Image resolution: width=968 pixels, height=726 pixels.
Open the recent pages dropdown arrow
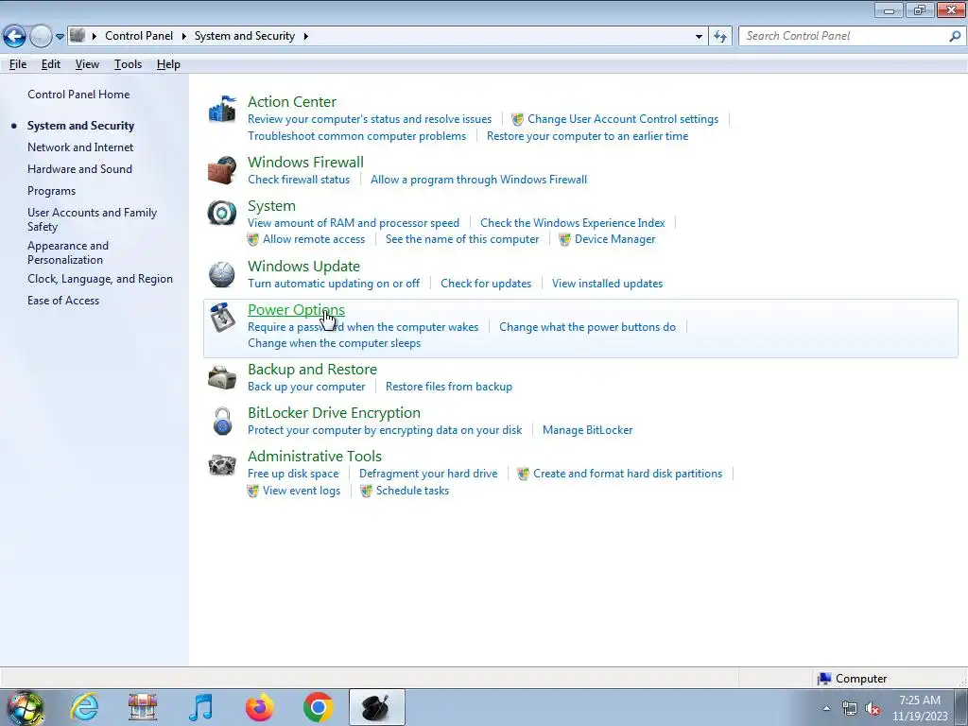pos(60,37)
